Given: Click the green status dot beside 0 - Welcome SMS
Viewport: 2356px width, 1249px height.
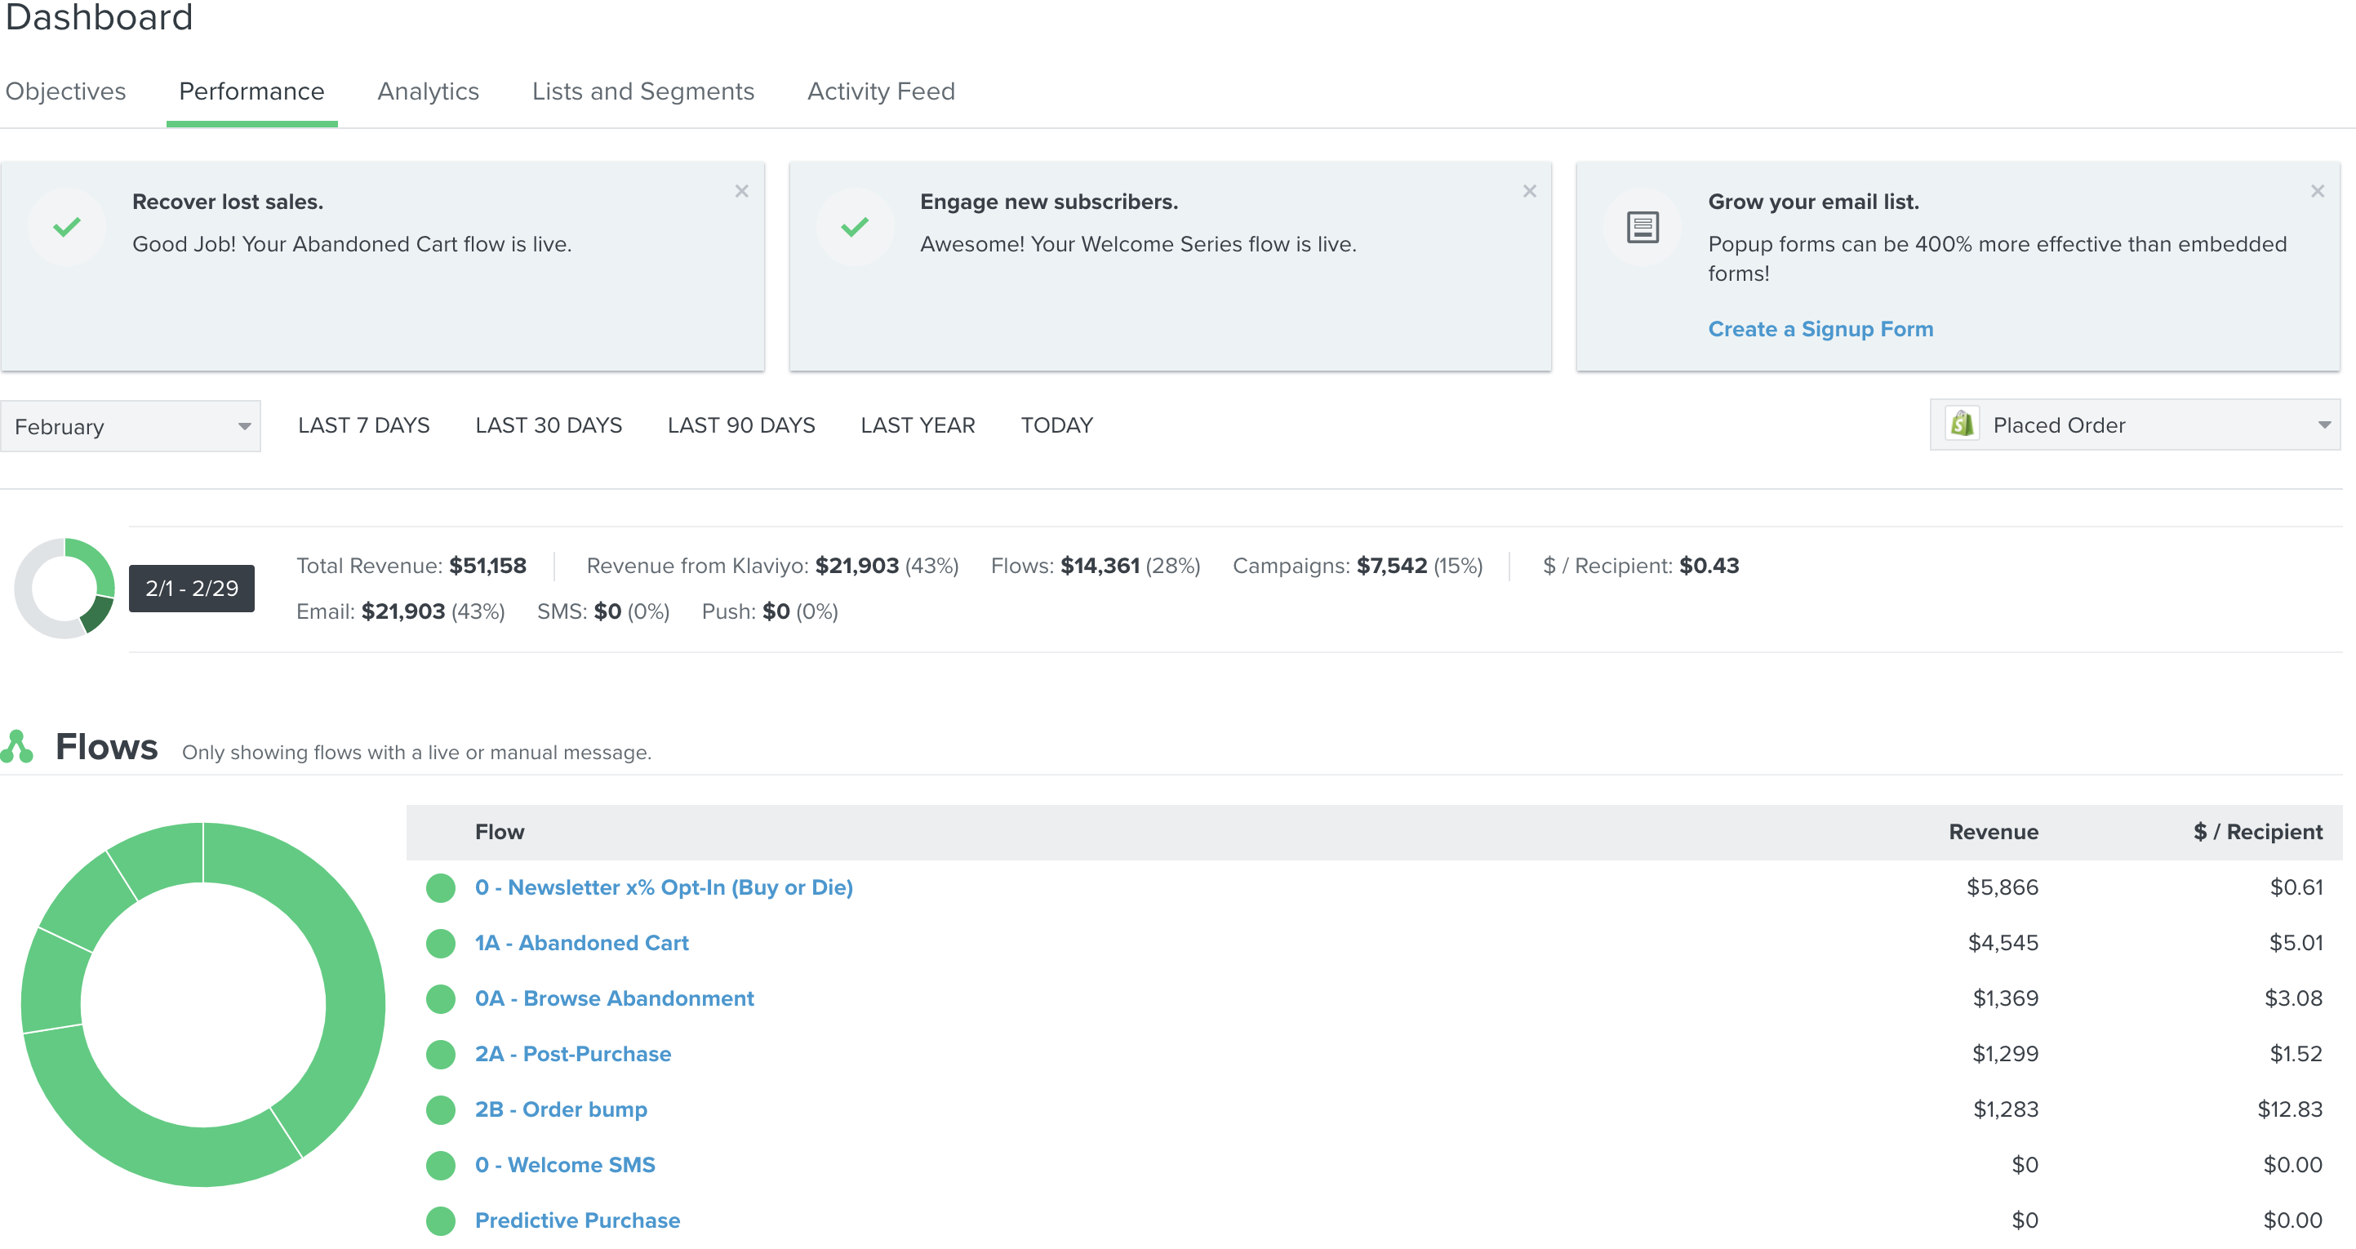Looking at the screenshot, I should point(440,1165).
